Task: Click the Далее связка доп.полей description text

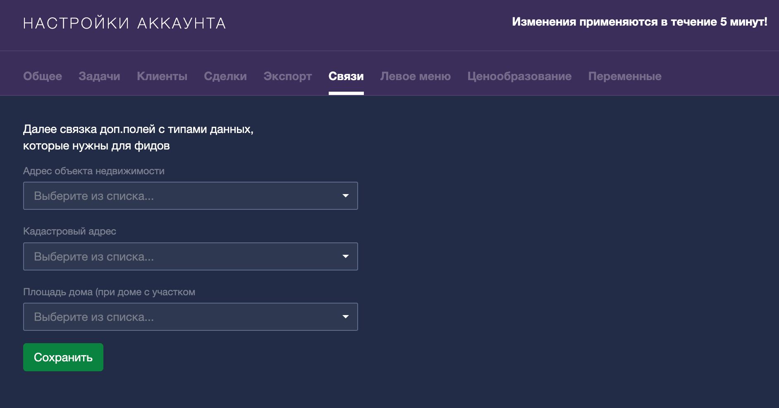Action: click(x=138, y=138)
